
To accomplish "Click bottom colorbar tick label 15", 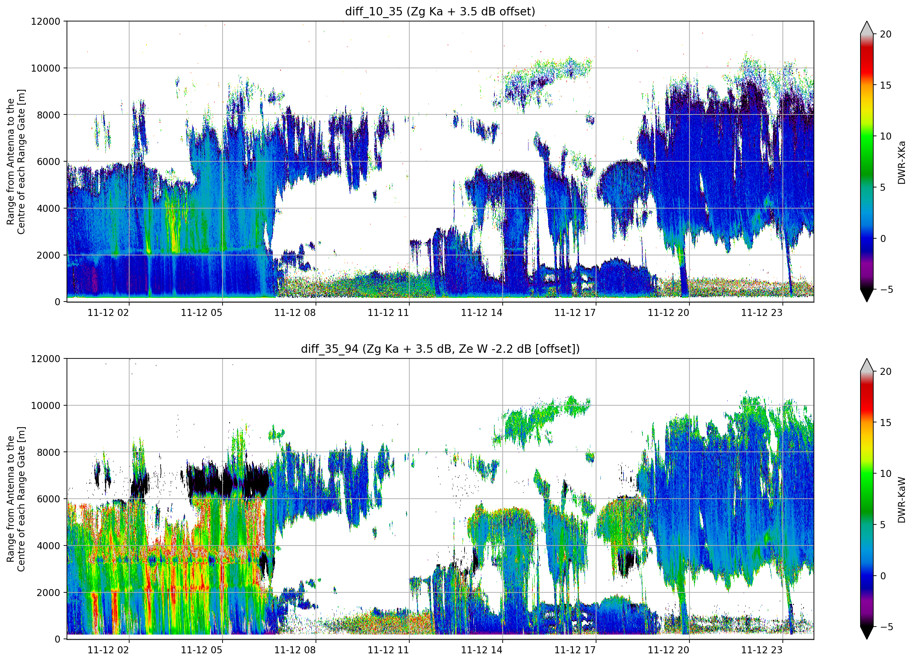I will click(x=886, y=423).
